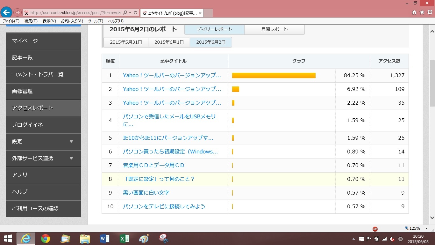Open Microsoft Excel from the taskbar
The height and width of the screenshot is (245, 435).
point(125,238)
